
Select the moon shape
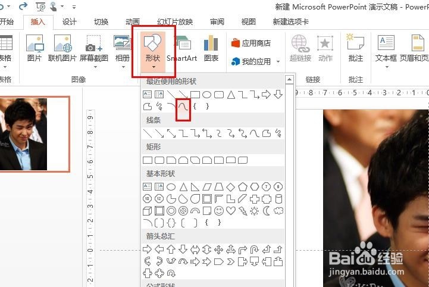[x=267, y=211]
